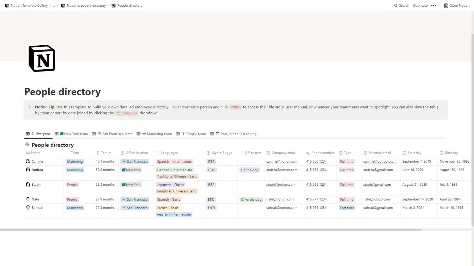Open the Languages column header menu
Image resolution: width=474 pixels, height=266 pixels.
coord(179,153)
